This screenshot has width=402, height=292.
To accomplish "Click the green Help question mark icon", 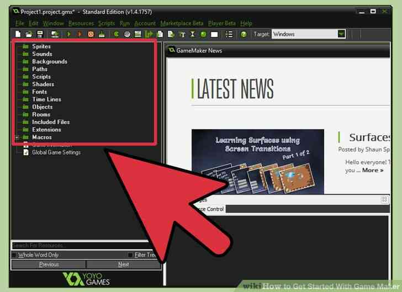I will pyautogui.click(x=244, y=34).
